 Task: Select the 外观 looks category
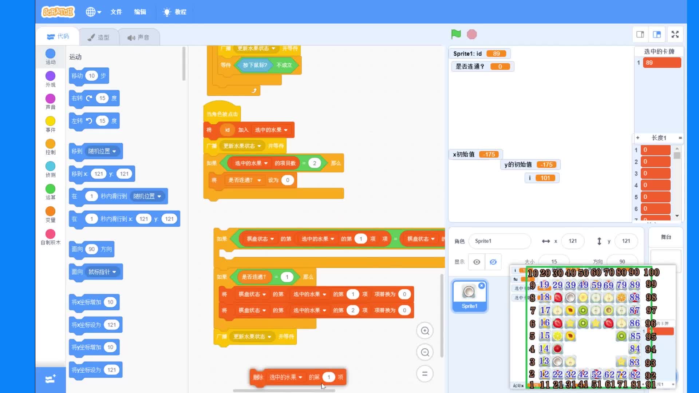[x=51, y=79]
